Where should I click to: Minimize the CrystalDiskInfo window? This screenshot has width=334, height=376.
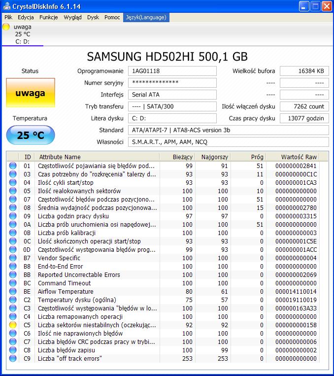point(304,6)
